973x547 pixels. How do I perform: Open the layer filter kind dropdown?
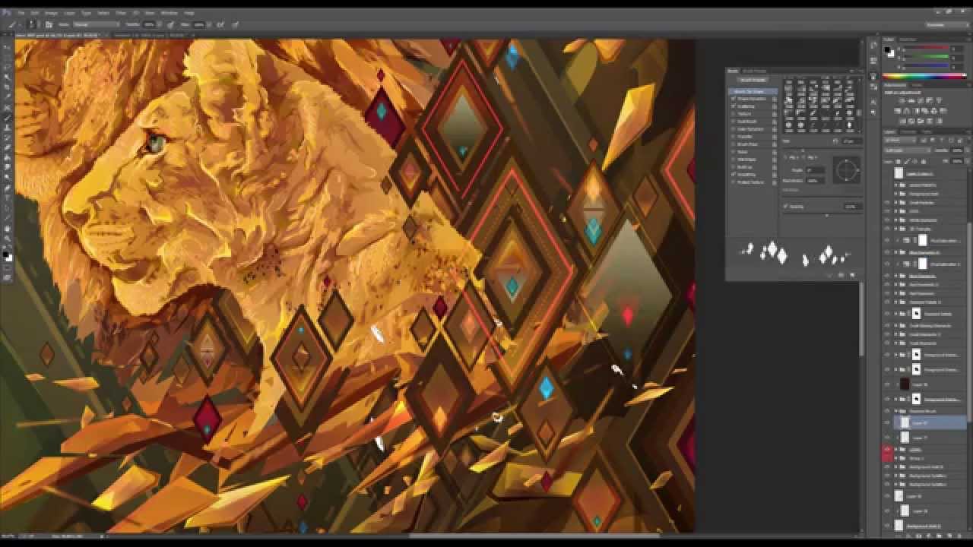point(899,140)
